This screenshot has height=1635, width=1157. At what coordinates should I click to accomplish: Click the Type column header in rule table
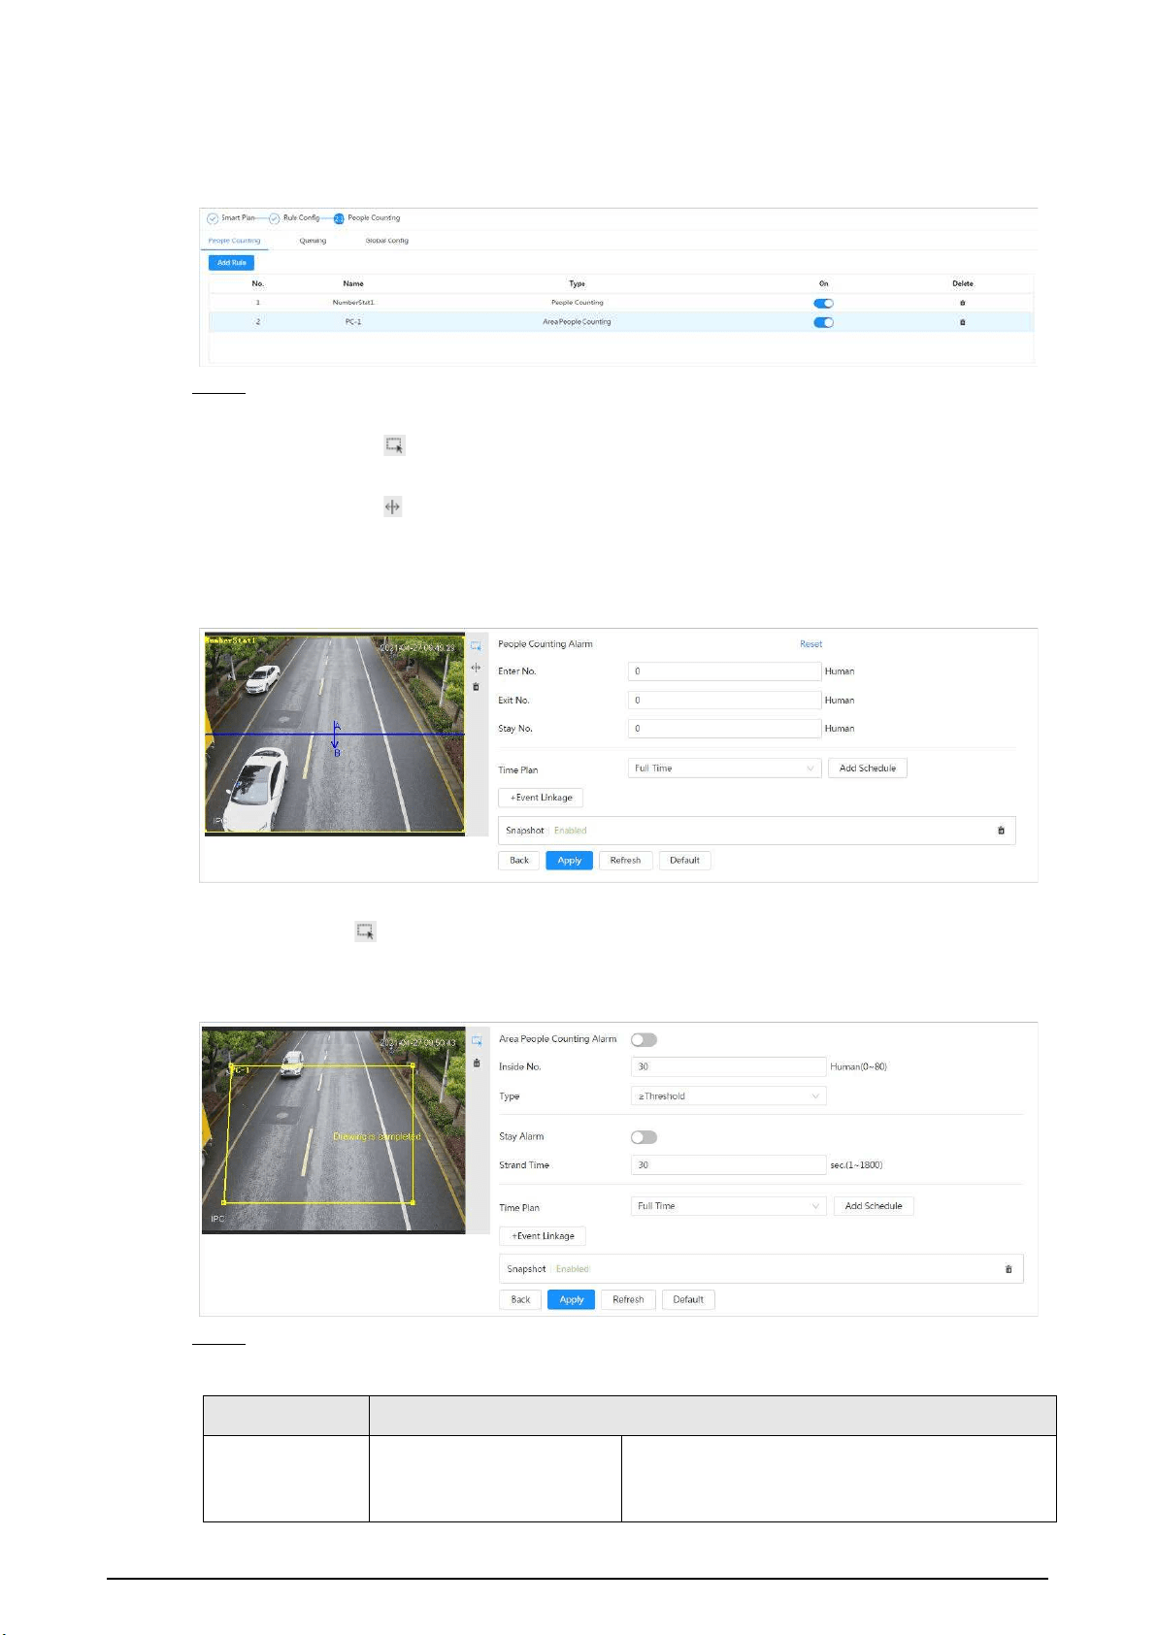point(577,284)
